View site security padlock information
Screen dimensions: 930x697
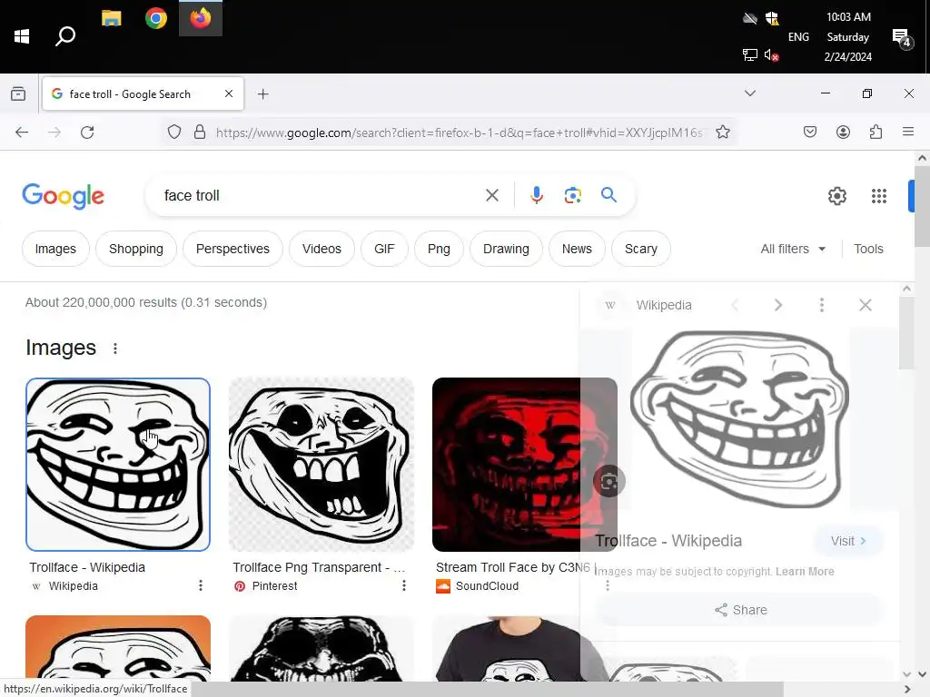tap(200, 133)
